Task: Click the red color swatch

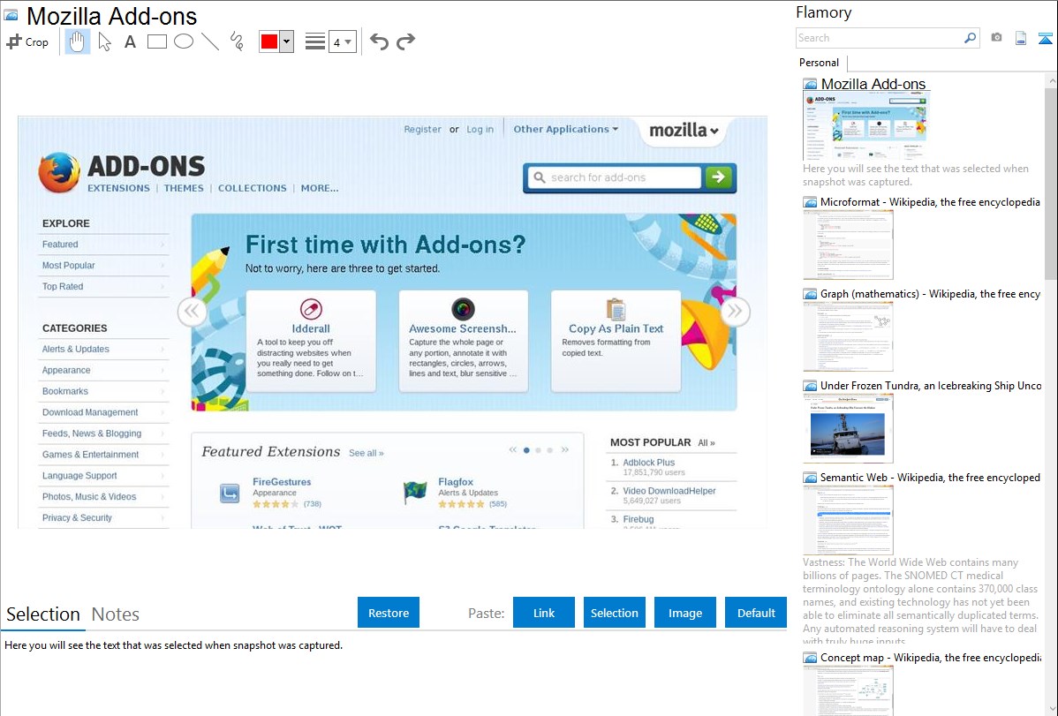Action: [x=269, y=41]
